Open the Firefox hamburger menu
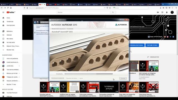Viewport: 178px width, 100px height. pyautogui.click(x=176, y=8)
